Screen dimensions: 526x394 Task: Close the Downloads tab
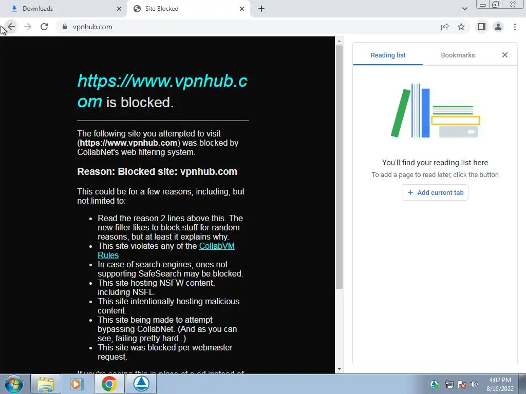(119, 9)
